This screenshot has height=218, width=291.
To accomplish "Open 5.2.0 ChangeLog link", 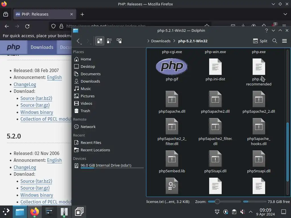I will (25, 167).
